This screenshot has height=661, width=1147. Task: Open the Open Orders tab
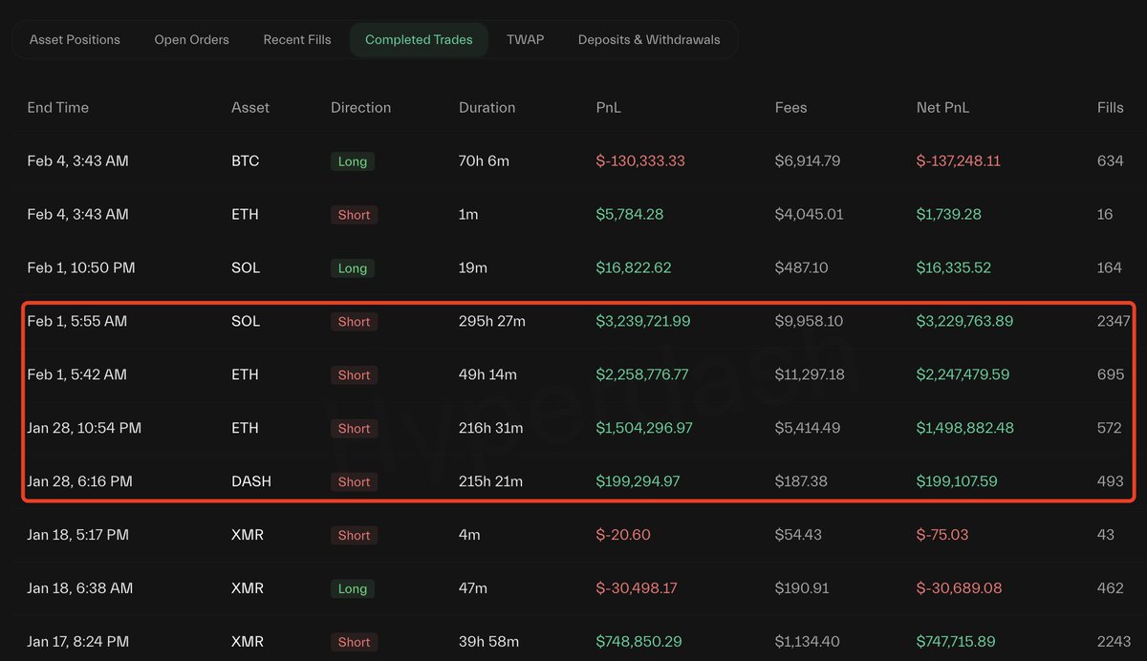point(191,39)
